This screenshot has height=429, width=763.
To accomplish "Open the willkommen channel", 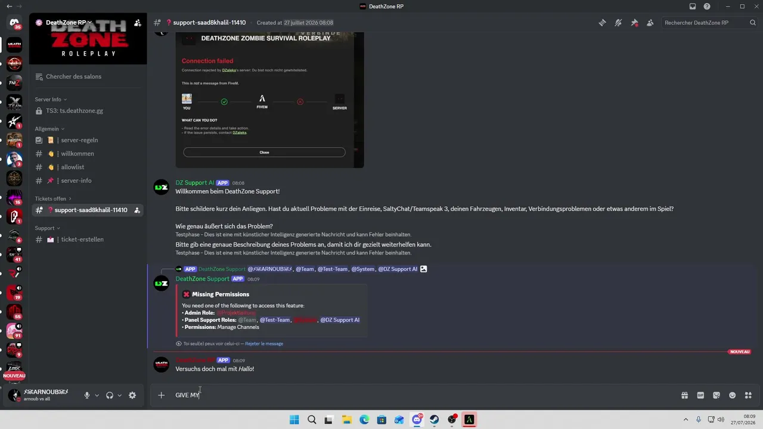I will (x=88, y=154).
